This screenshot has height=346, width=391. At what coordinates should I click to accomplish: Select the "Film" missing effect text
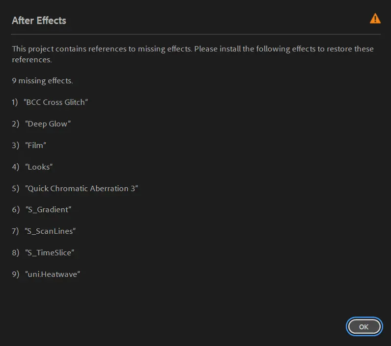coord(35,146)
